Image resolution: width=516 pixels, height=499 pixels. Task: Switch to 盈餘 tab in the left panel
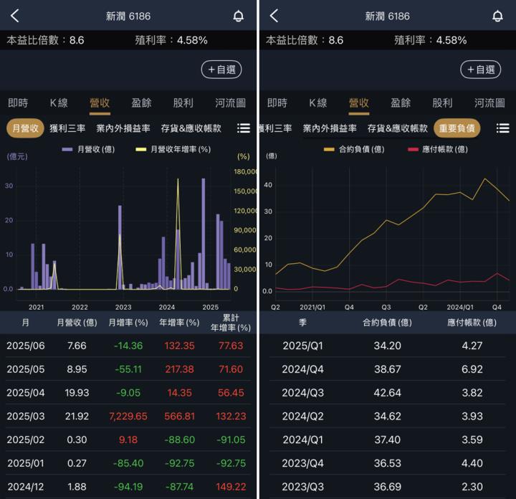141,103
